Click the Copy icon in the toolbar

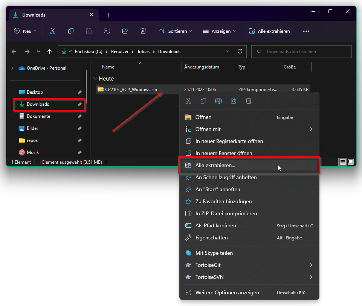[71, 31]
